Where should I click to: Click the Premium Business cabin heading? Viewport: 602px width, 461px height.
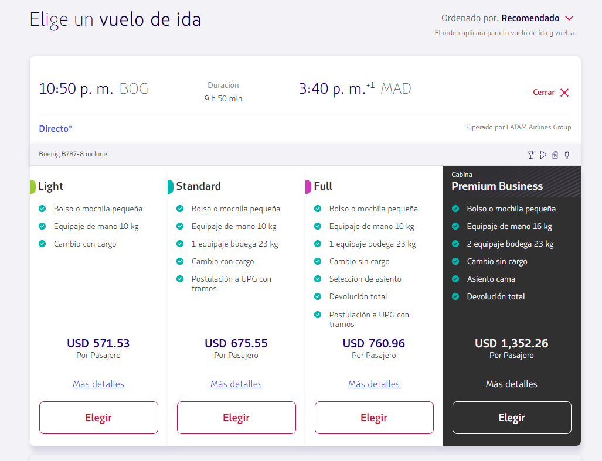tap(497, 186)
